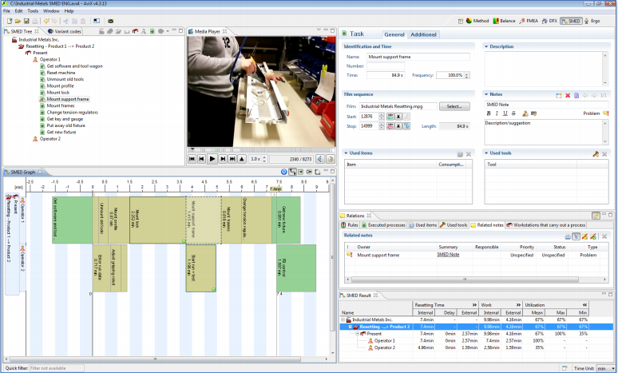Delete the note with the red X
618x373 pixels.
click(568, 96)
